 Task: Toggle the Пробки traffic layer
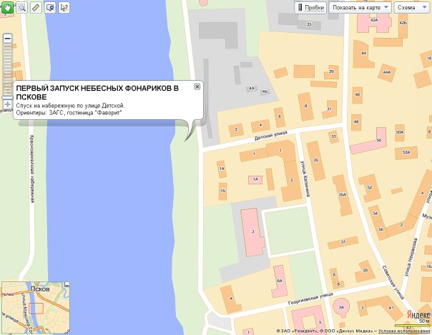point(311,8)
